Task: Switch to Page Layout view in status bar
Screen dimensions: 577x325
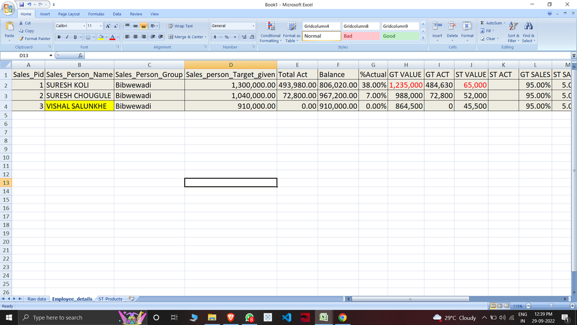Action: [x=500, y=306]
